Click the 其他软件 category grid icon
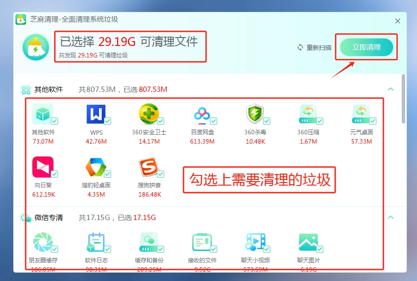 click(x=26, y=90)
